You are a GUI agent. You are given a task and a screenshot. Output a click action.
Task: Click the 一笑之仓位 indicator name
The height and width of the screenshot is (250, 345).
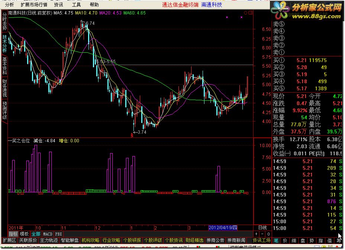pyautogui.click(x=19, y=141)
